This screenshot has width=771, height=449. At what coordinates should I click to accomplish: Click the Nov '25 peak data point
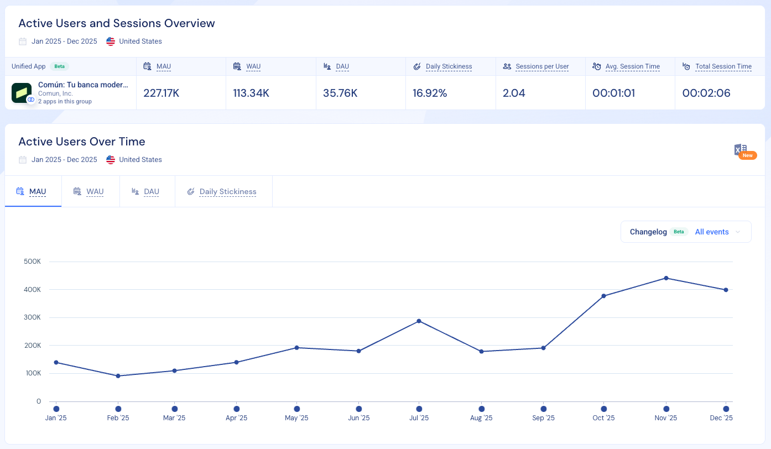[666, 278]
